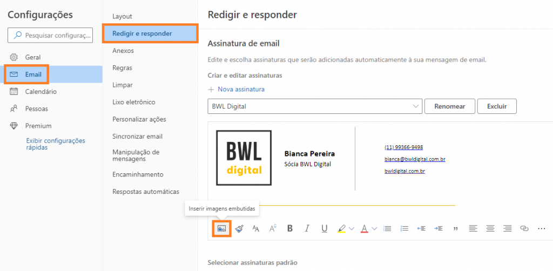Click the Bianca Pereira name text

(x=309, y=154)
